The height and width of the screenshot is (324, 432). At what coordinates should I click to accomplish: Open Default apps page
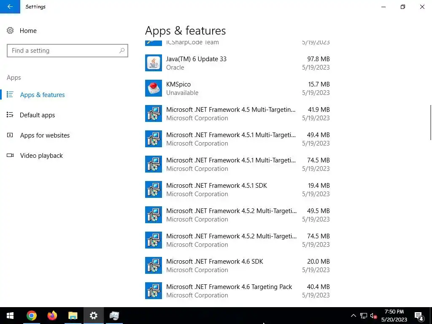tap(37, 115)
